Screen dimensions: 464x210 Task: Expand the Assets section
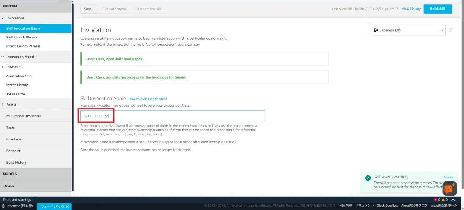coord(3,104)
